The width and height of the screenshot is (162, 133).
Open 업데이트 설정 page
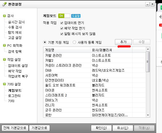click(18, 66)
